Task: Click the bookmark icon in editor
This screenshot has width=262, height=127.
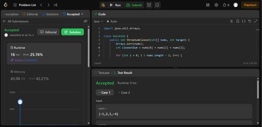Action: (x=238, y=21)
